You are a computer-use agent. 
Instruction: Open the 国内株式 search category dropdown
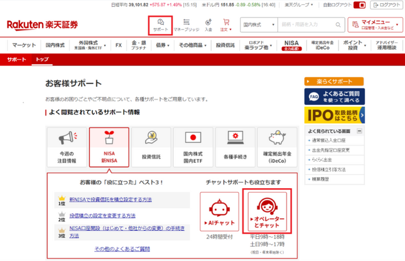pos(259,25)
